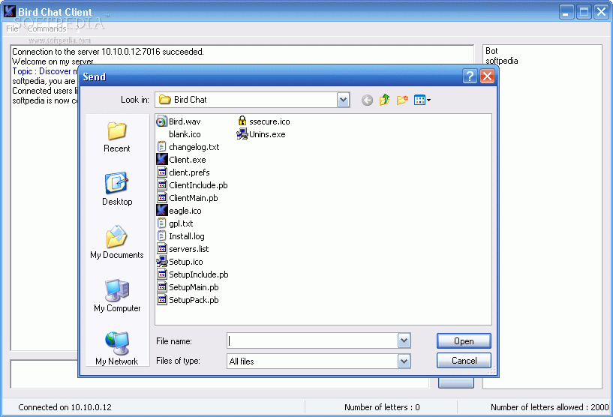Screen dimensions: 613x417
Task: Close the Send dialog
Action: click(487, 76)
